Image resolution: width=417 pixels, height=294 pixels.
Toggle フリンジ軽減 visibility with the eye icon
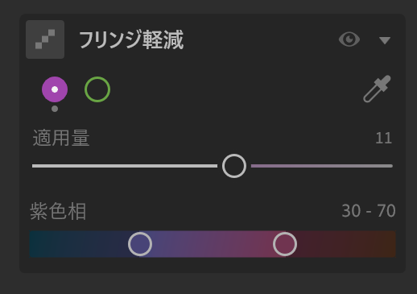point(349,39)
